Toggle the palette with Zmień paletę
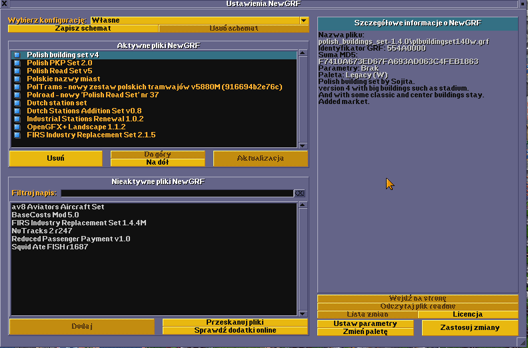The image size is (528, 348). click(365, 331)
